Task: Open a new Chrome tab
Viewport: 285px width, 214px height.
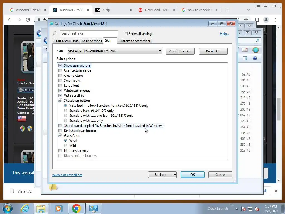Action: tap(227, 10)
